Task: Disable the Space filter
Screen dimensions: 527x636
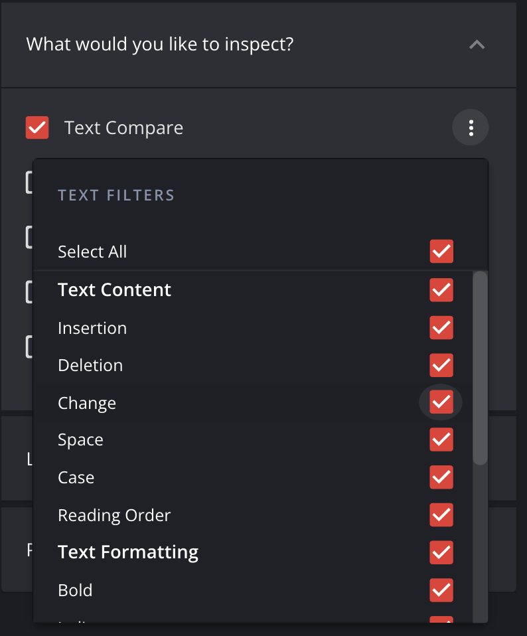Action: [441, 439]
